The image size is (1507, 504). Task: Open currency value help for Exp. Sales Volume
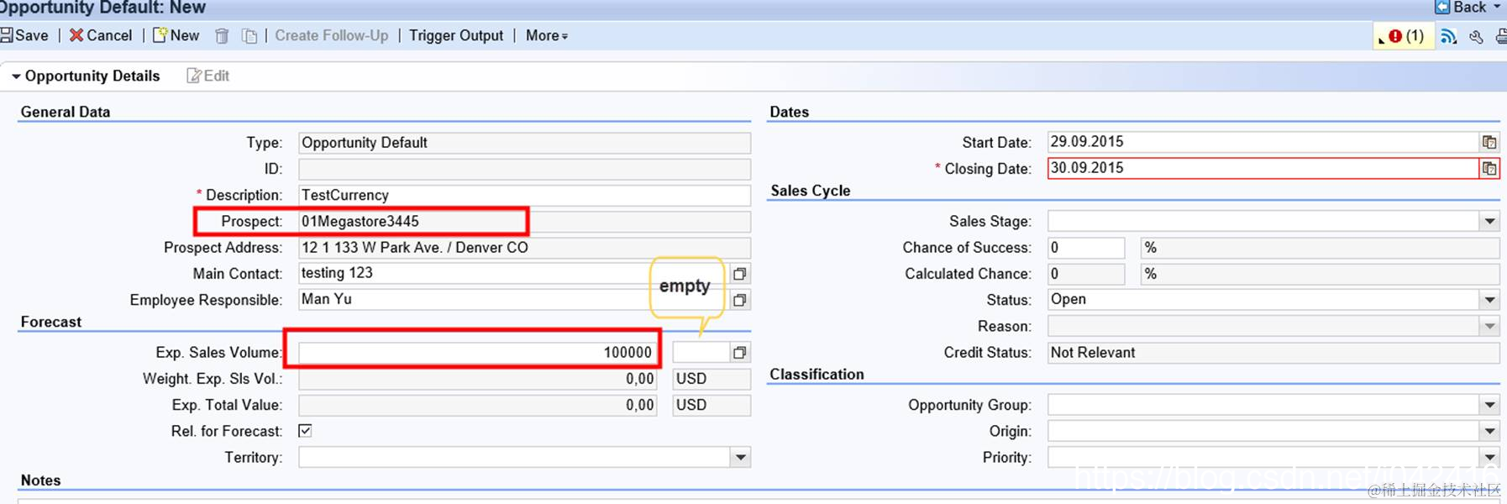740,353
